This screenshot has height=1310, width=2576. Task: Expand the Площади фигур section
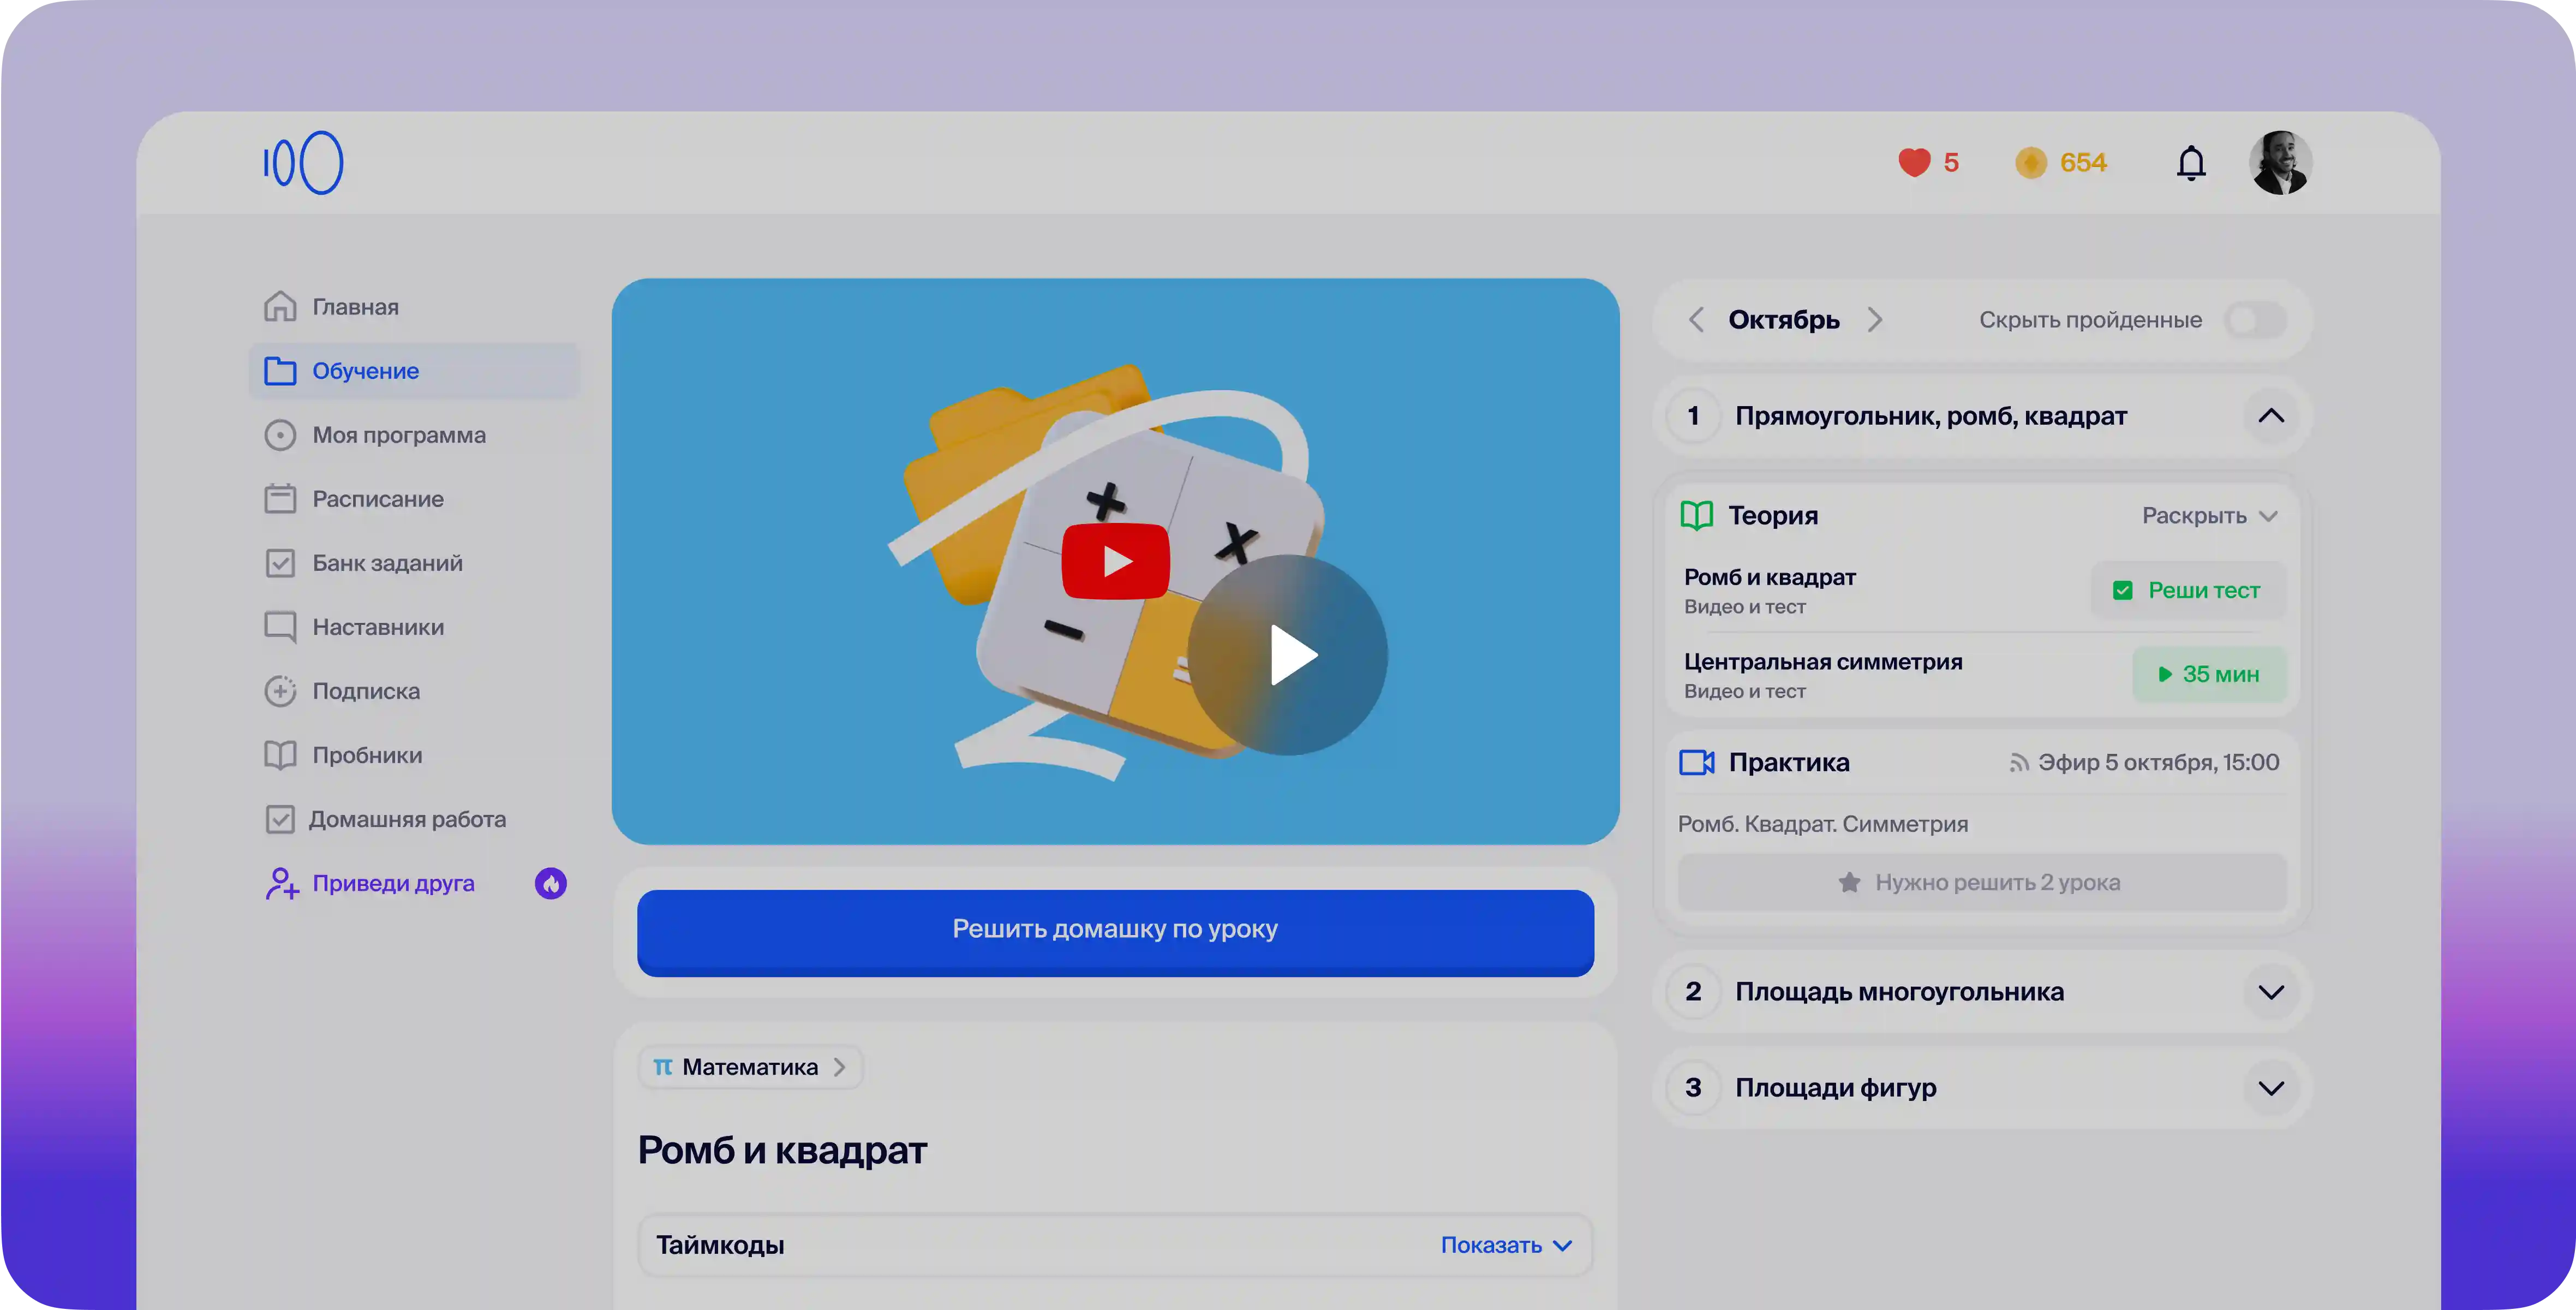click(2271, 1088)
